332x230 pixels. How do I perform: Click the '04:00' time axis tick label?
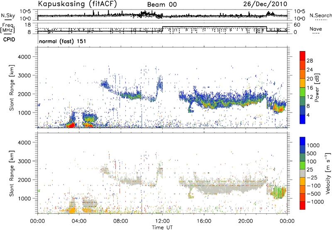click(79, 221)
